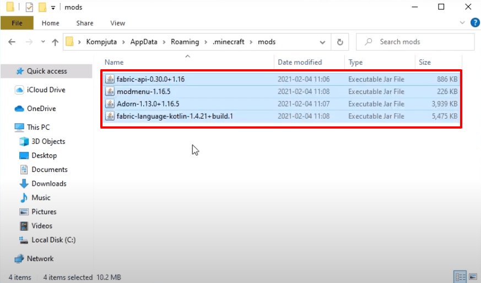Screen dimensions: 481x283
Task: Switch to Details view layout icon
Action: point(460,277)
